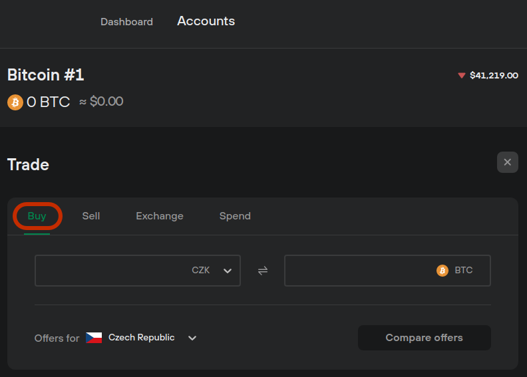
Task: Click the swap arrows between currency fields
Action: (262, 271)
